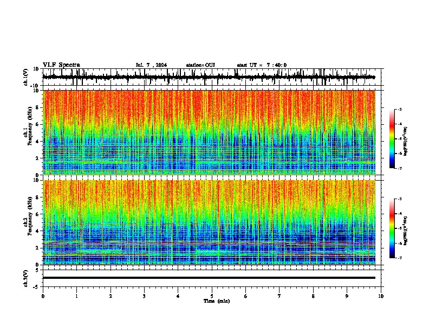Click the ch.2 frequency spectrogram
This screenshot has height=332, width=429.
click(x=209, y=222)
